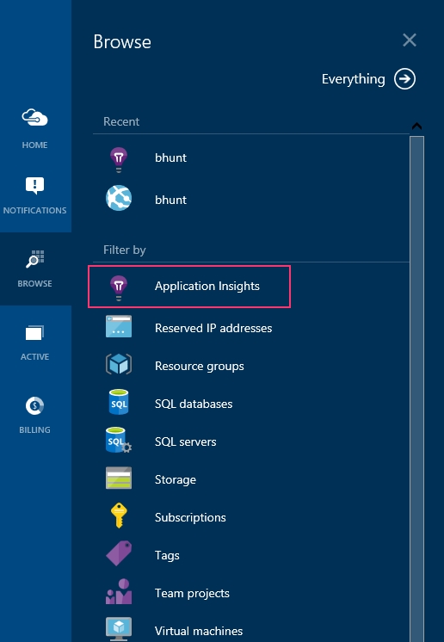Image resolution: width=444 pixels, height=642 pixels.
Task: Click the Browse list scrollbar track
Action: (x=416, y=389)
